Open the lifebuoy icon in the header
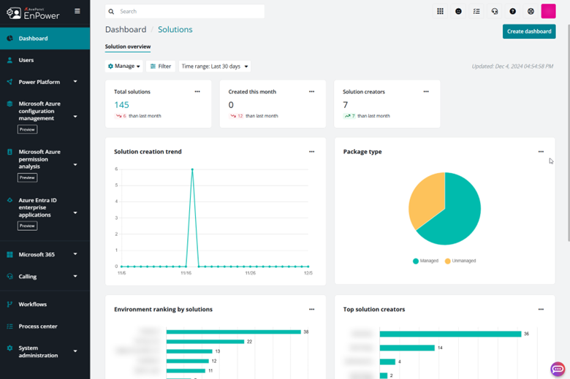The height and width of the screenshot is (379, 570). (531, 11)
